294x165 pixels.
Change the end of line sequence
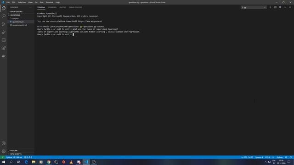point(273,157)
